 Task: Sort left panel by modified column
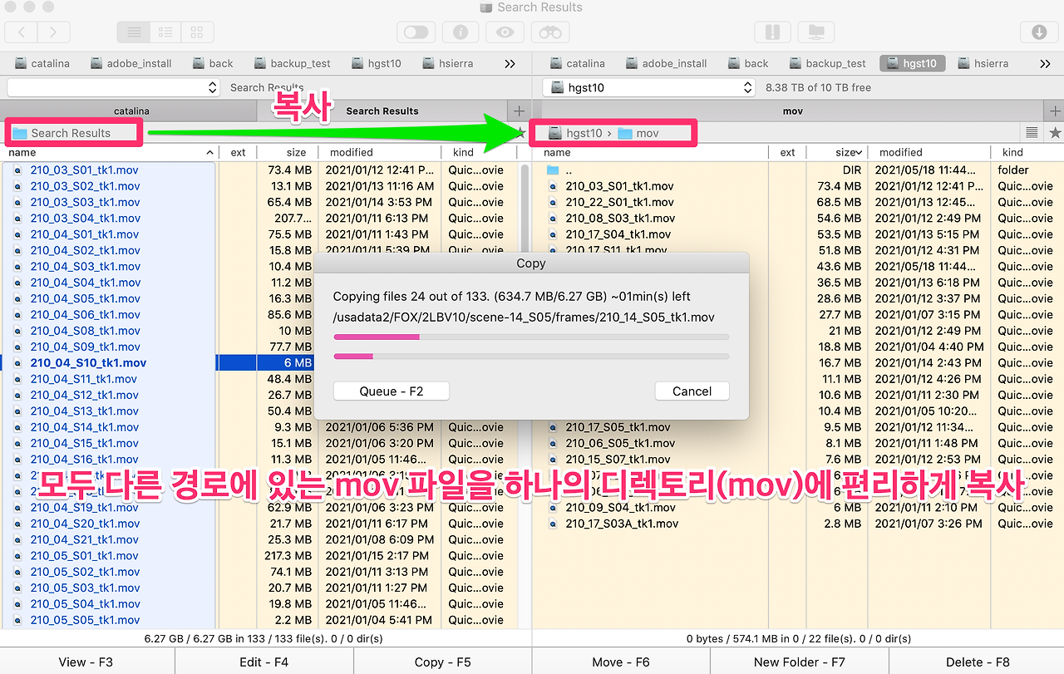[380, 152]
